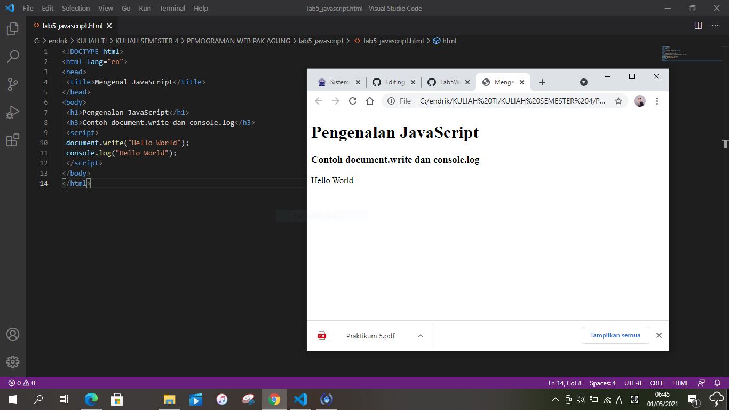
Task: Open the Terminal menu in VS Code
Action: [x=172, y=8]
